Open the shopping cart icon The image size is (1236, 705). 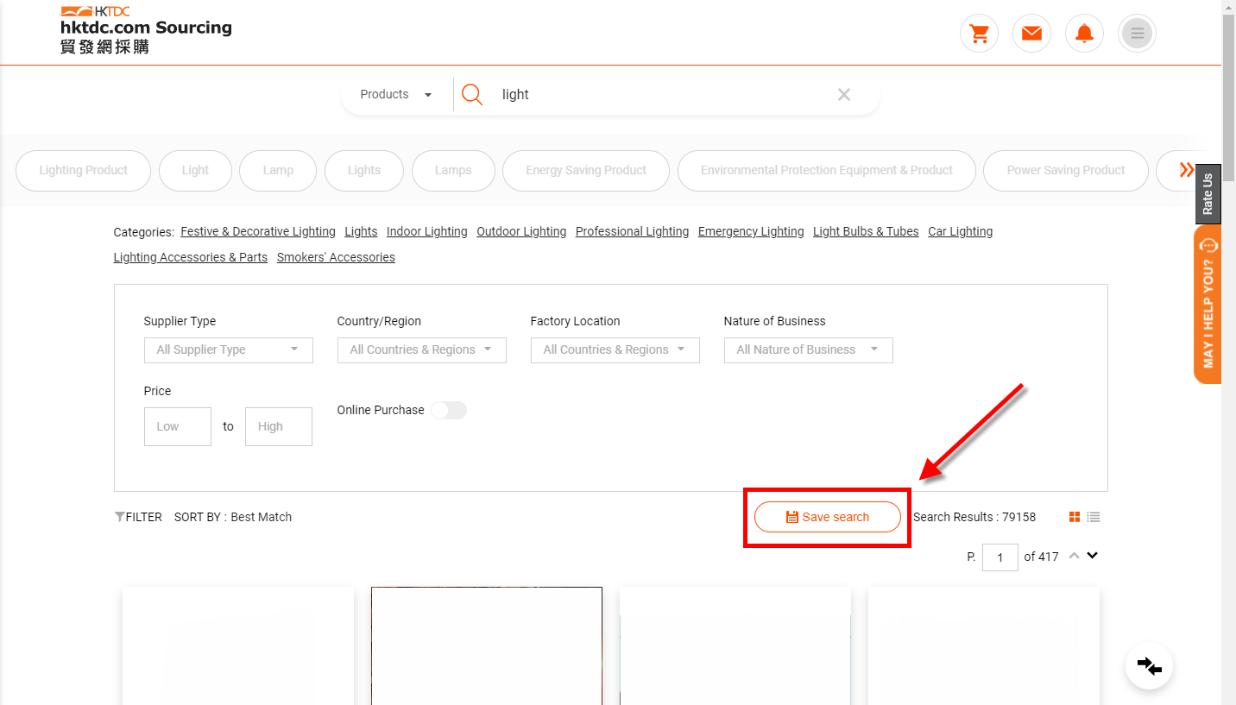979,34
